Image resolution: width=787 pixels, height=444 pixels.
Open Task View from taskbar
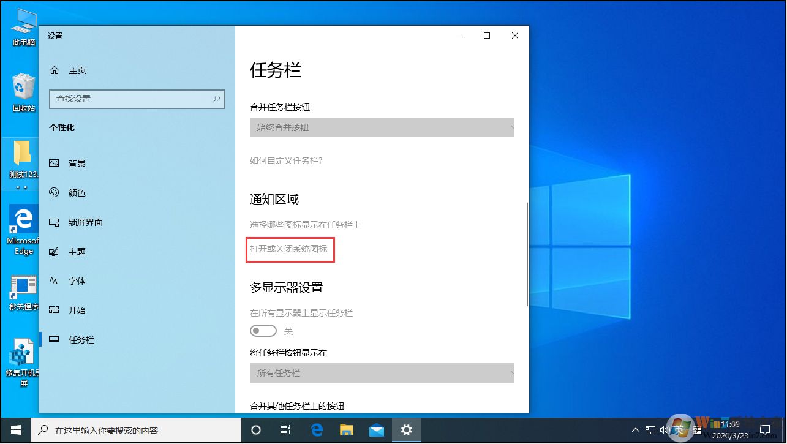coord(285,431)
